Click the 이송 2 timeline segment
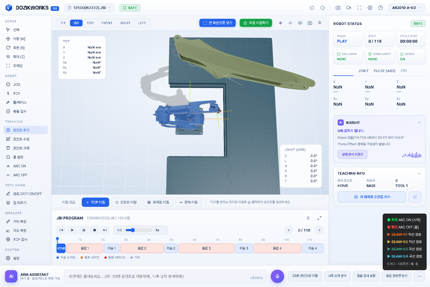 (x=171, y=248)
